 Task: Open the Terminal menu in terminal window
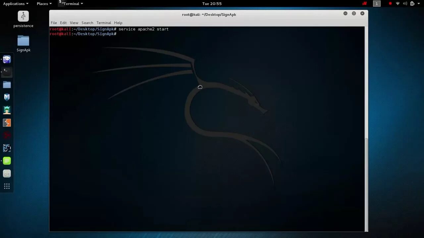pyautogui.click(x=104, y=23)
